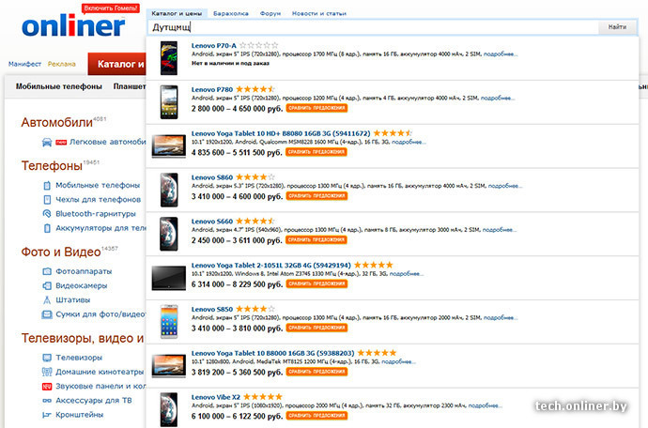Click the onliner logo
This screenshot has width=648, height=428.
[x=73, y=26]
